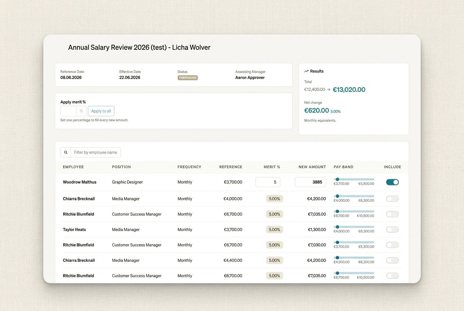Enable Include toggle in Ritchie Blumfield €7,030.00 row

click(x=392, y=245)
